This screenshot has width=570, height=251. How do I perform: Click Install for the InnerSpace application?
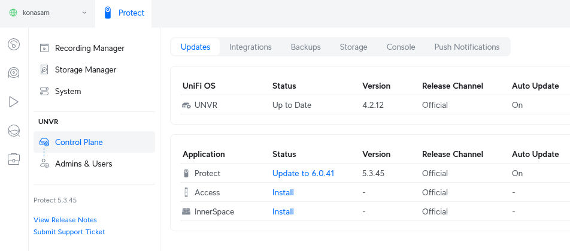coord(283,211)
